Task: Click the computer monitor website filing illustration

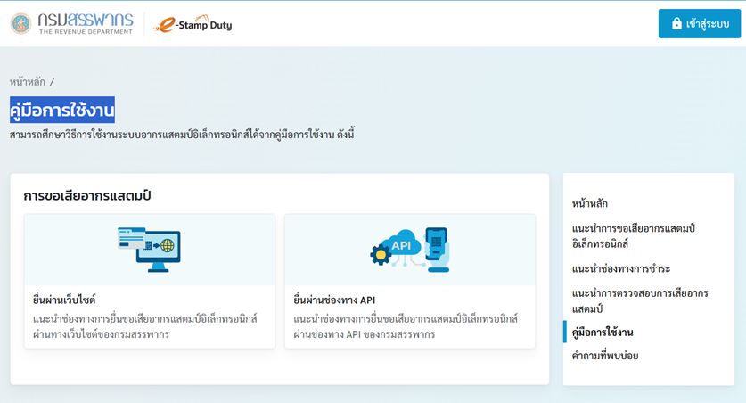Action: pos(149,248)
